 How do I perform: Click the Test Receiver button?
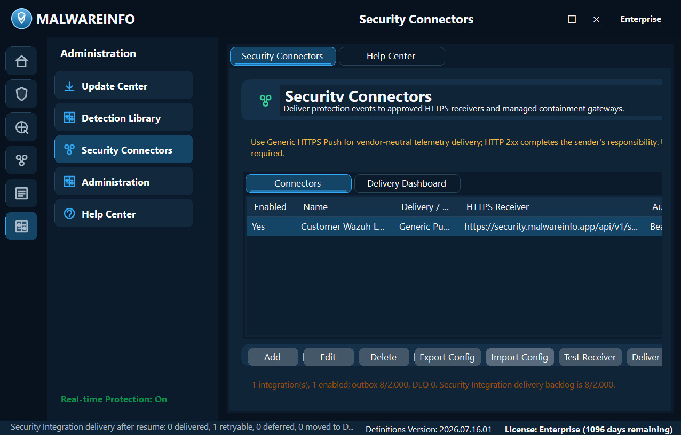(x=590, y=357)
